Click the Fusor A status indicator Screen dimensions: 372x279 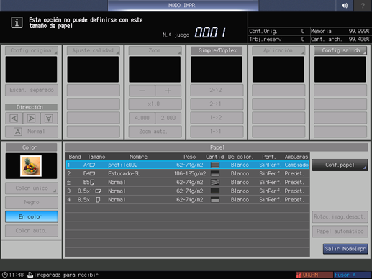(x=352, y=275)
